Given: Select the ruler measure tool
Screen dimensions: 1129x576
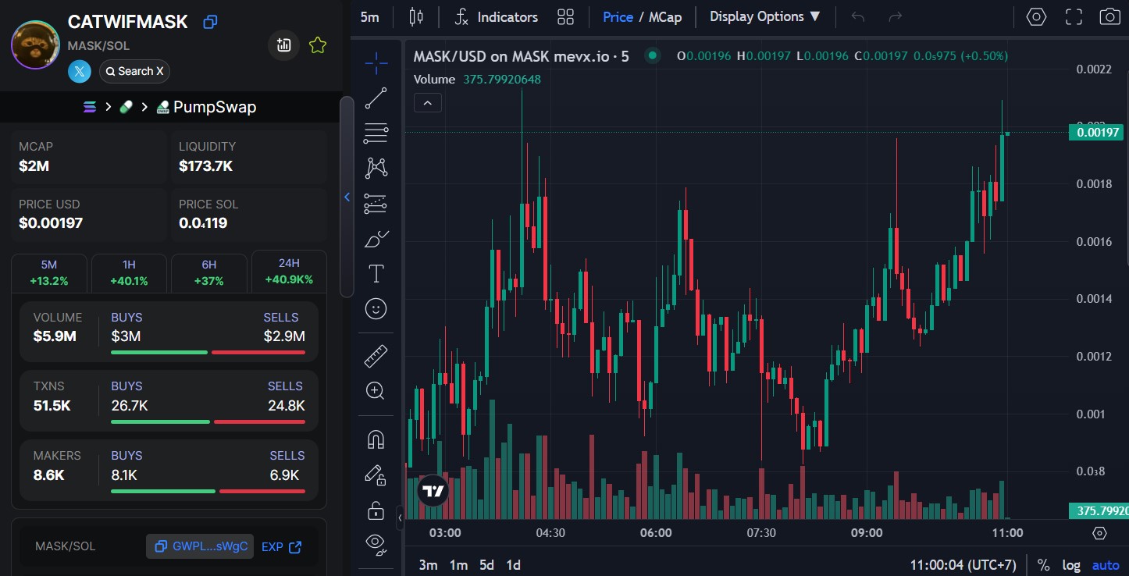Looking at the screenshot, I should coord(376,356).
